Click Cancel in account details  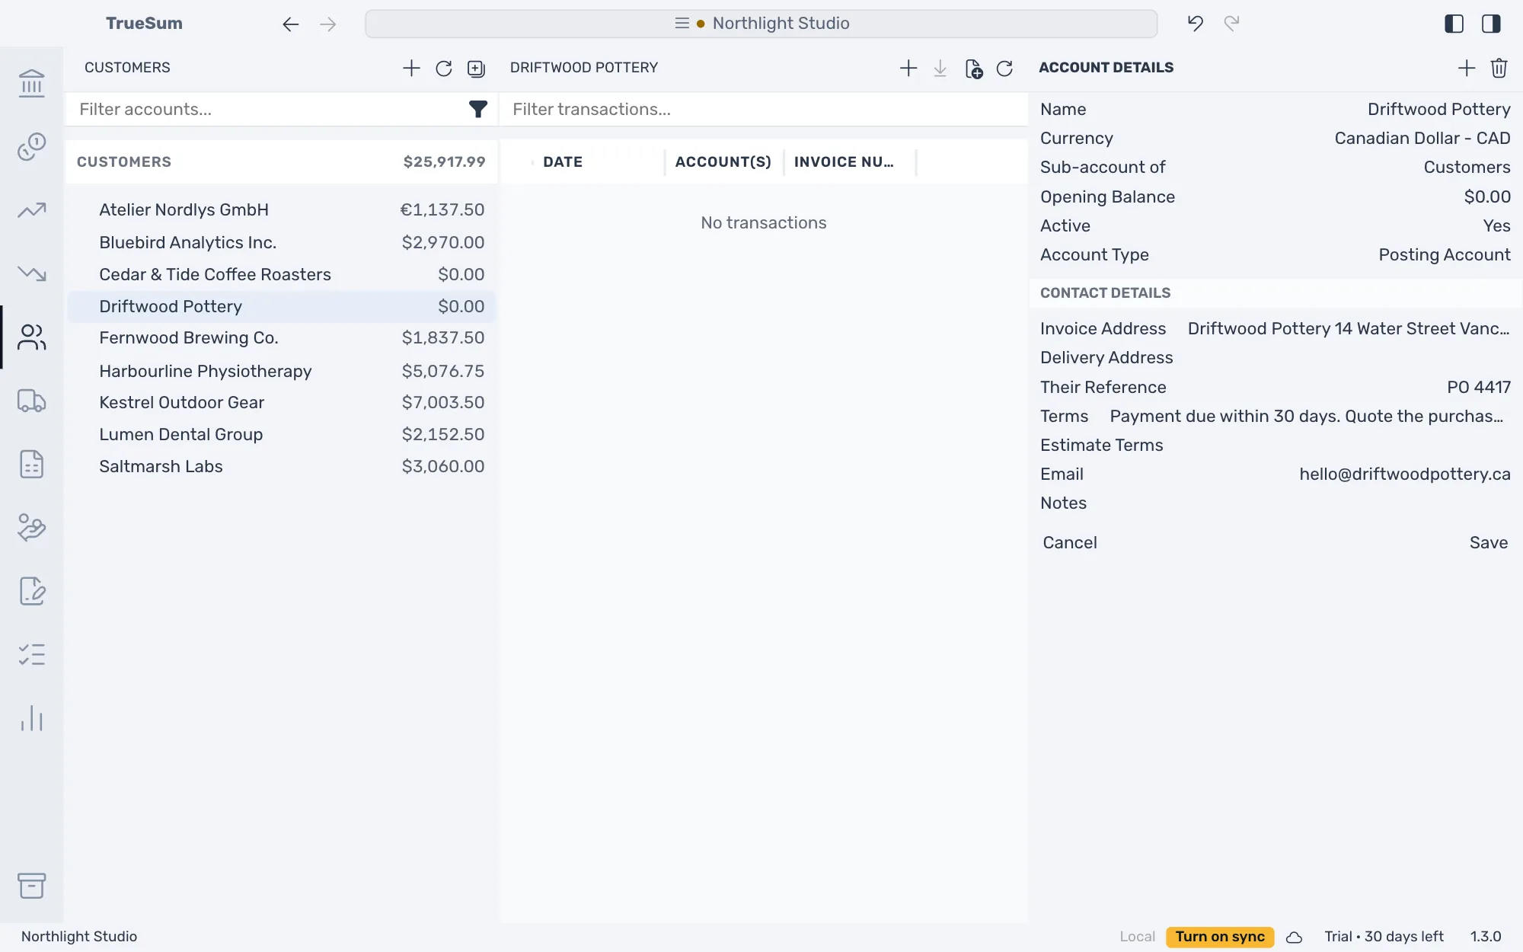click(x=1070, y=543)
